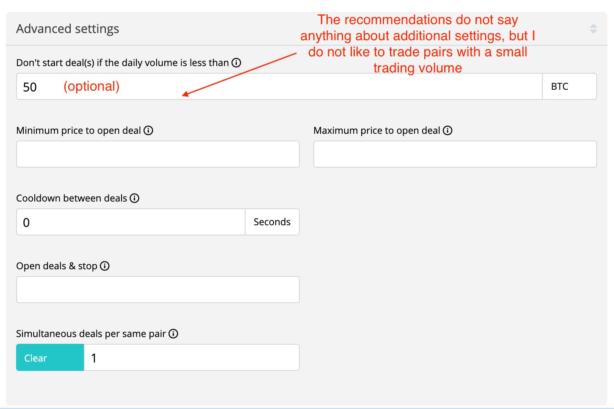Click the BTC currency unit box
The width and height of the screenshot is (614, 409).
point(569,87)
